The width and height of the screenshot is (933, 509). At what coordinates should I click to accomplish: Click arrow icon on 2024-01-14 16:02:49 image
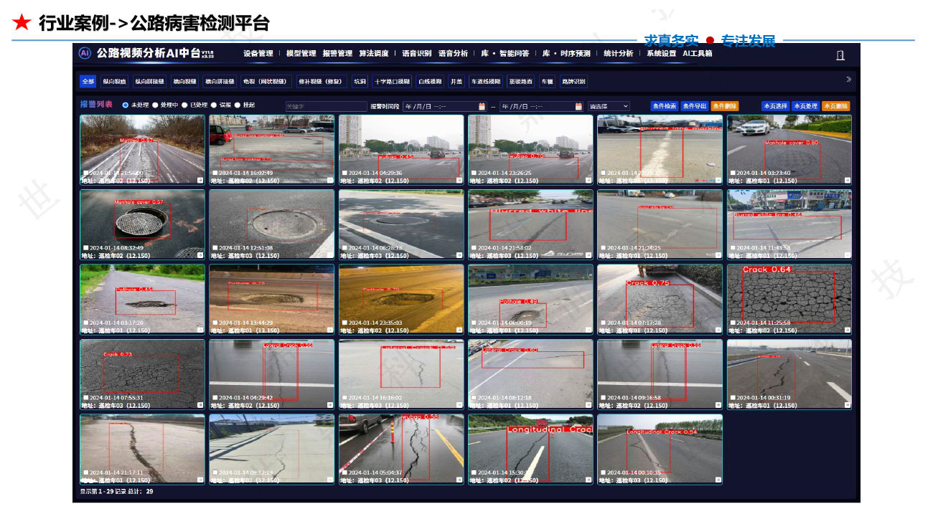pyautogui.click(x=330, y=181)
